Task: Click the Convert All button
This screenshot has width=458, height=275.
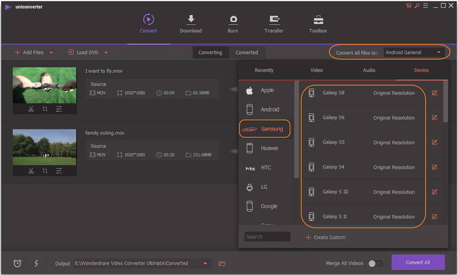Action: point(418,262)
